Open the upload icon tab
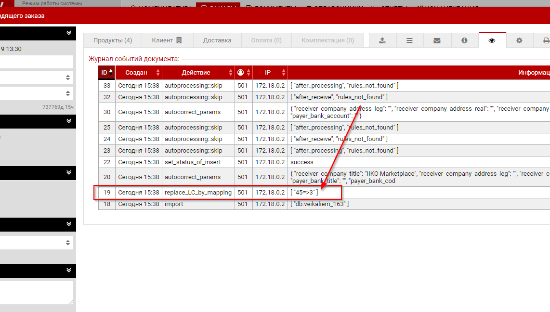 point(382,40)
